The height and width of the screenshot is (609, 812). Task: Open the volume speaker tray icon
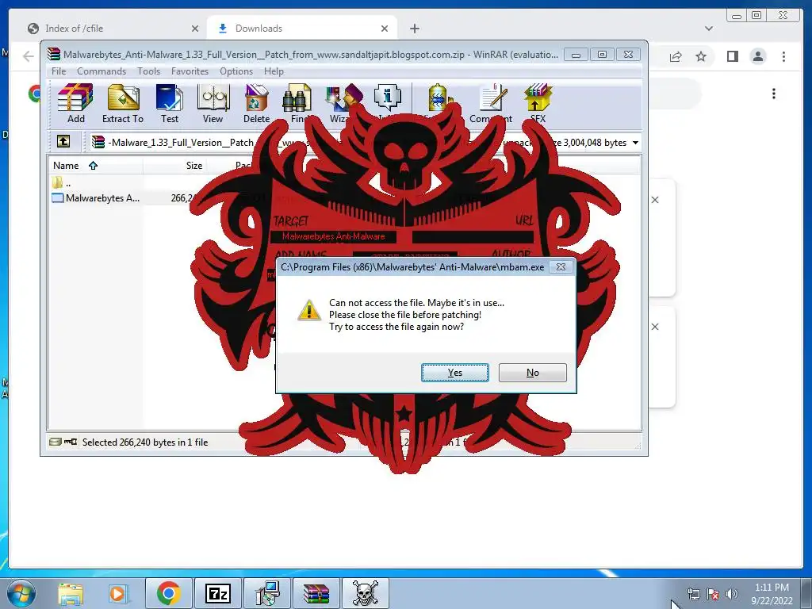pyautogui.click(x=731, y=594)
